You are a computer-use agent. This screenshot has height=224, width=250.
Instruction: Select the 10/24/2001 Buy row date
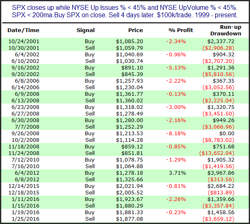(x=24, y=42)
